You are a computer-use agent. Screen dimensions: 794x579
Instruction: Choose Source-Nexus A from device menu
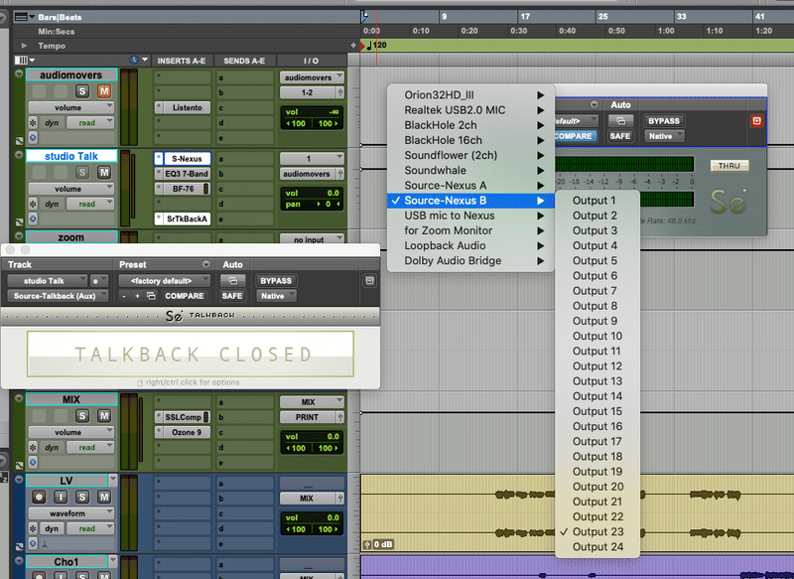click(470, 186)
